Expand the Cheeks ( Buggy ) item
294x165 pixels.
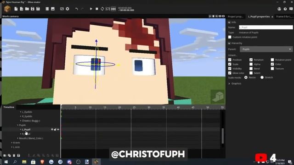pos(21,121)
